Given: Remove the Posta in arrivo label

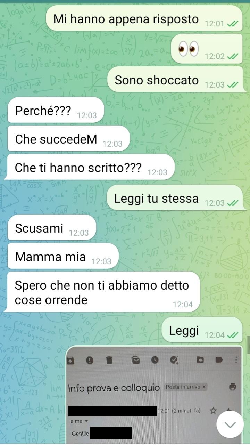Looking at the screenshot, I should click(204, 387).
